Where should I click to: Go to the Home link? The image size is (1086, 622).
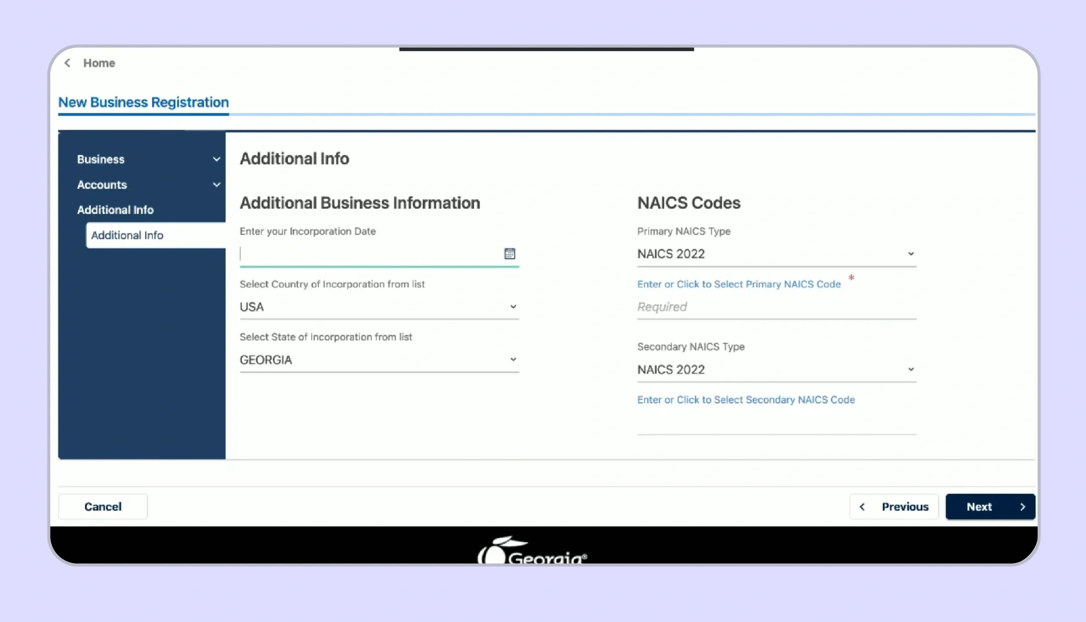(x=99, y=63)
